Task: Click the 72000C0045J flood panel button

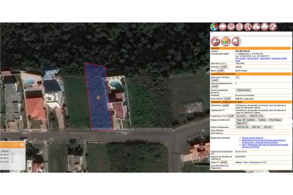Action: (244, 90)
